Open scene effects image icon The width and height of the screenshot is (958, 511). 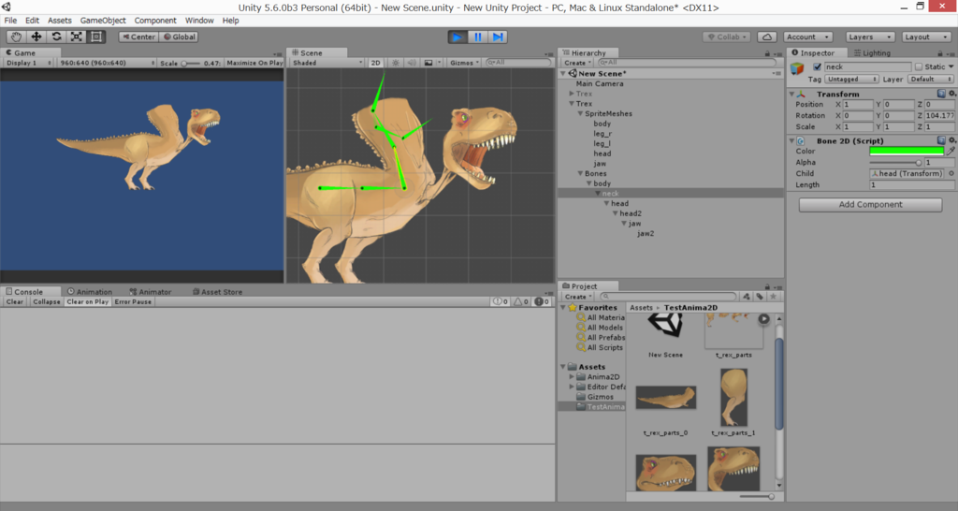[428, 63]
